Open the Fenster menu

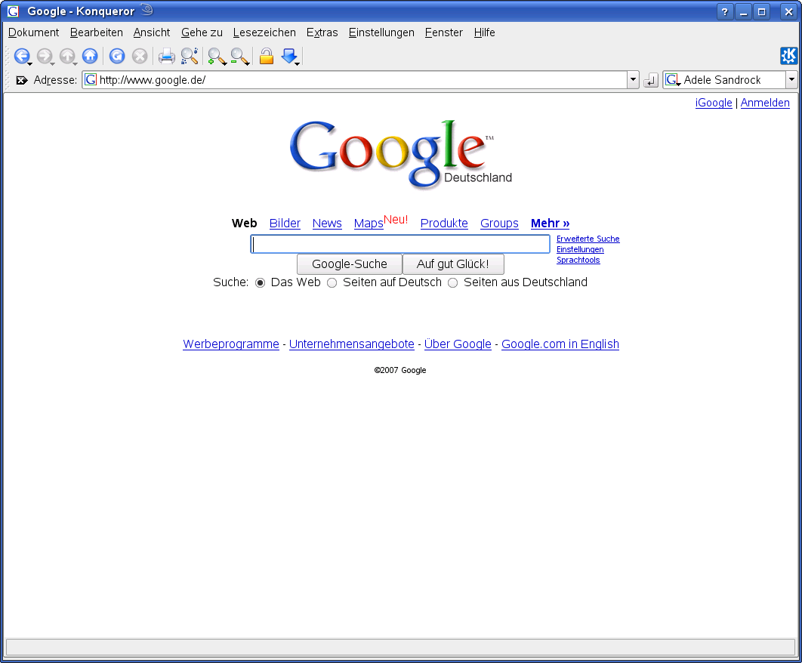(x=443, y=32)
